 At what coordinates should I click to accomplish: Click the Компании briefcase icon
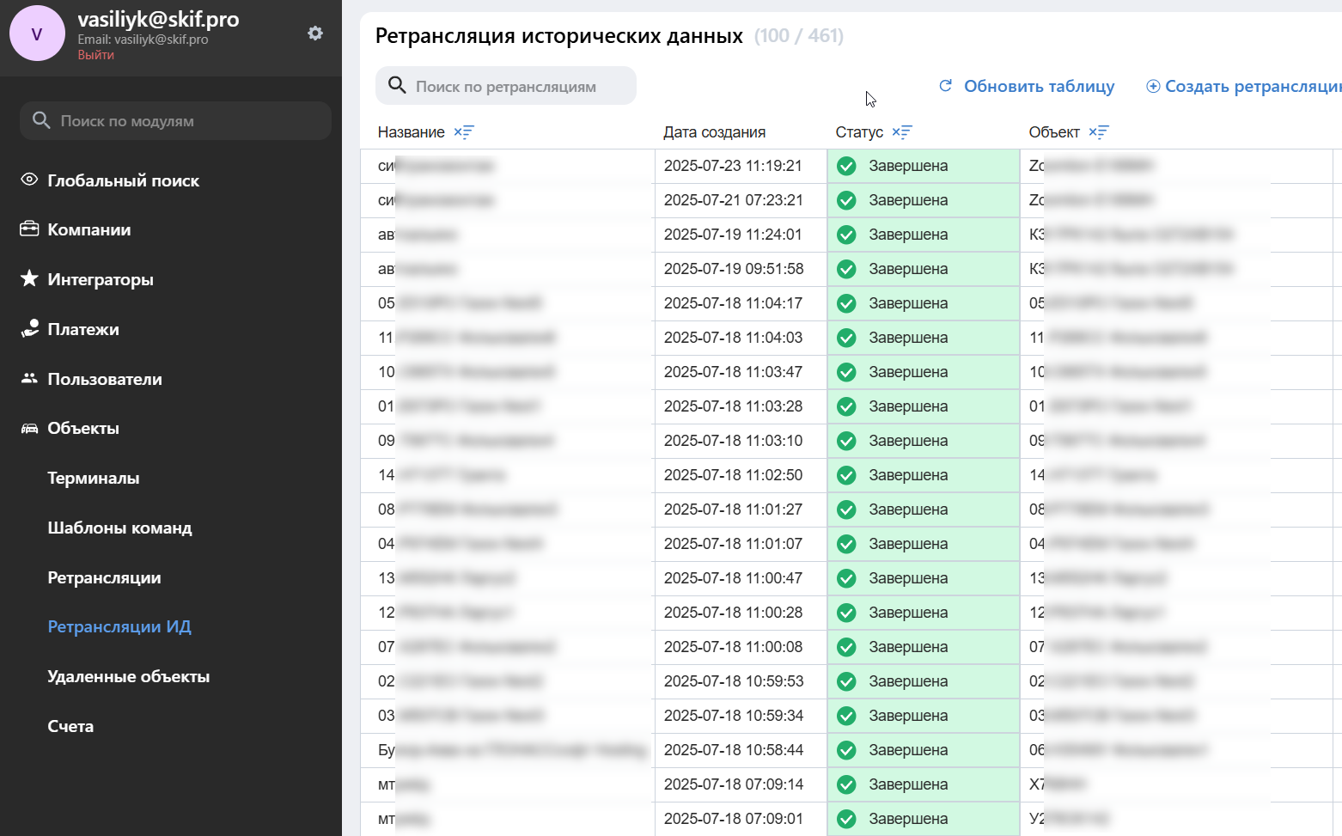pyautogui.click(x=29, y=229)
